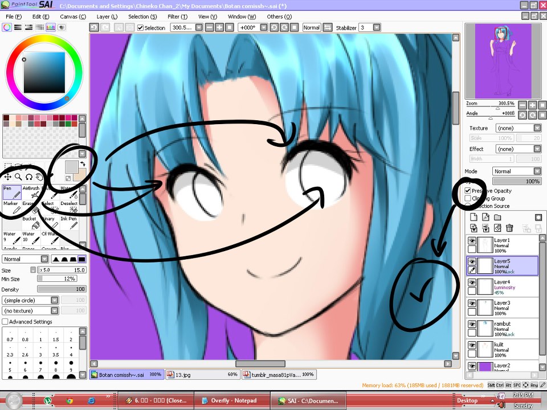Image resolution: width=547 pixels, height=410 pixels.
Task: Open Overfly - Notepad taskbar button
Action: (x=232, y=400)
